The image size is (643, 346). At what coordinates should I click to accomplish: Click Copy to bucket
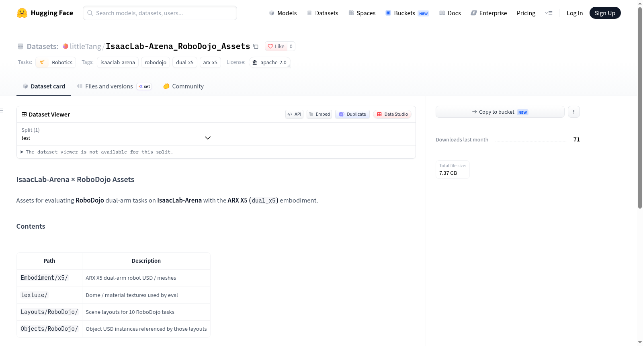[500, 112]
